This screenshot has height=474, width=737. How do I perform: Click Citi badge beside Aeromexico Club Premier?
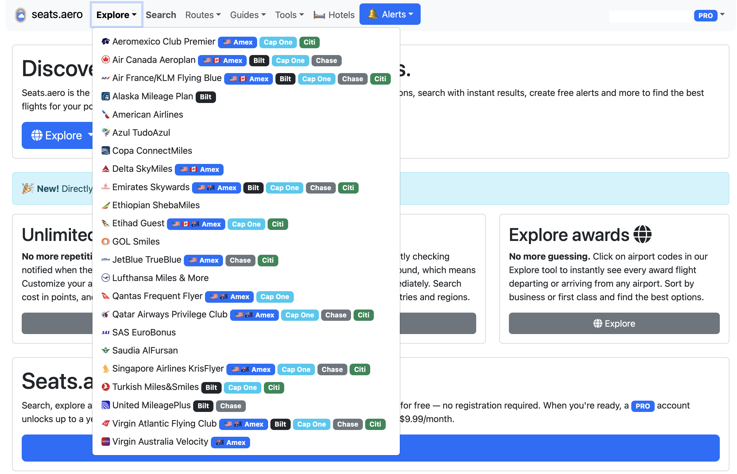(x=309, y=42)
